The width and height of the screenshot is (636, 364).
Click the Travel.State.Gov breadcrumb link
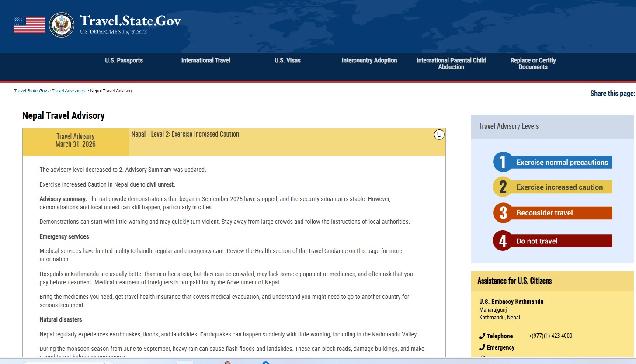(x=30, y=91)
